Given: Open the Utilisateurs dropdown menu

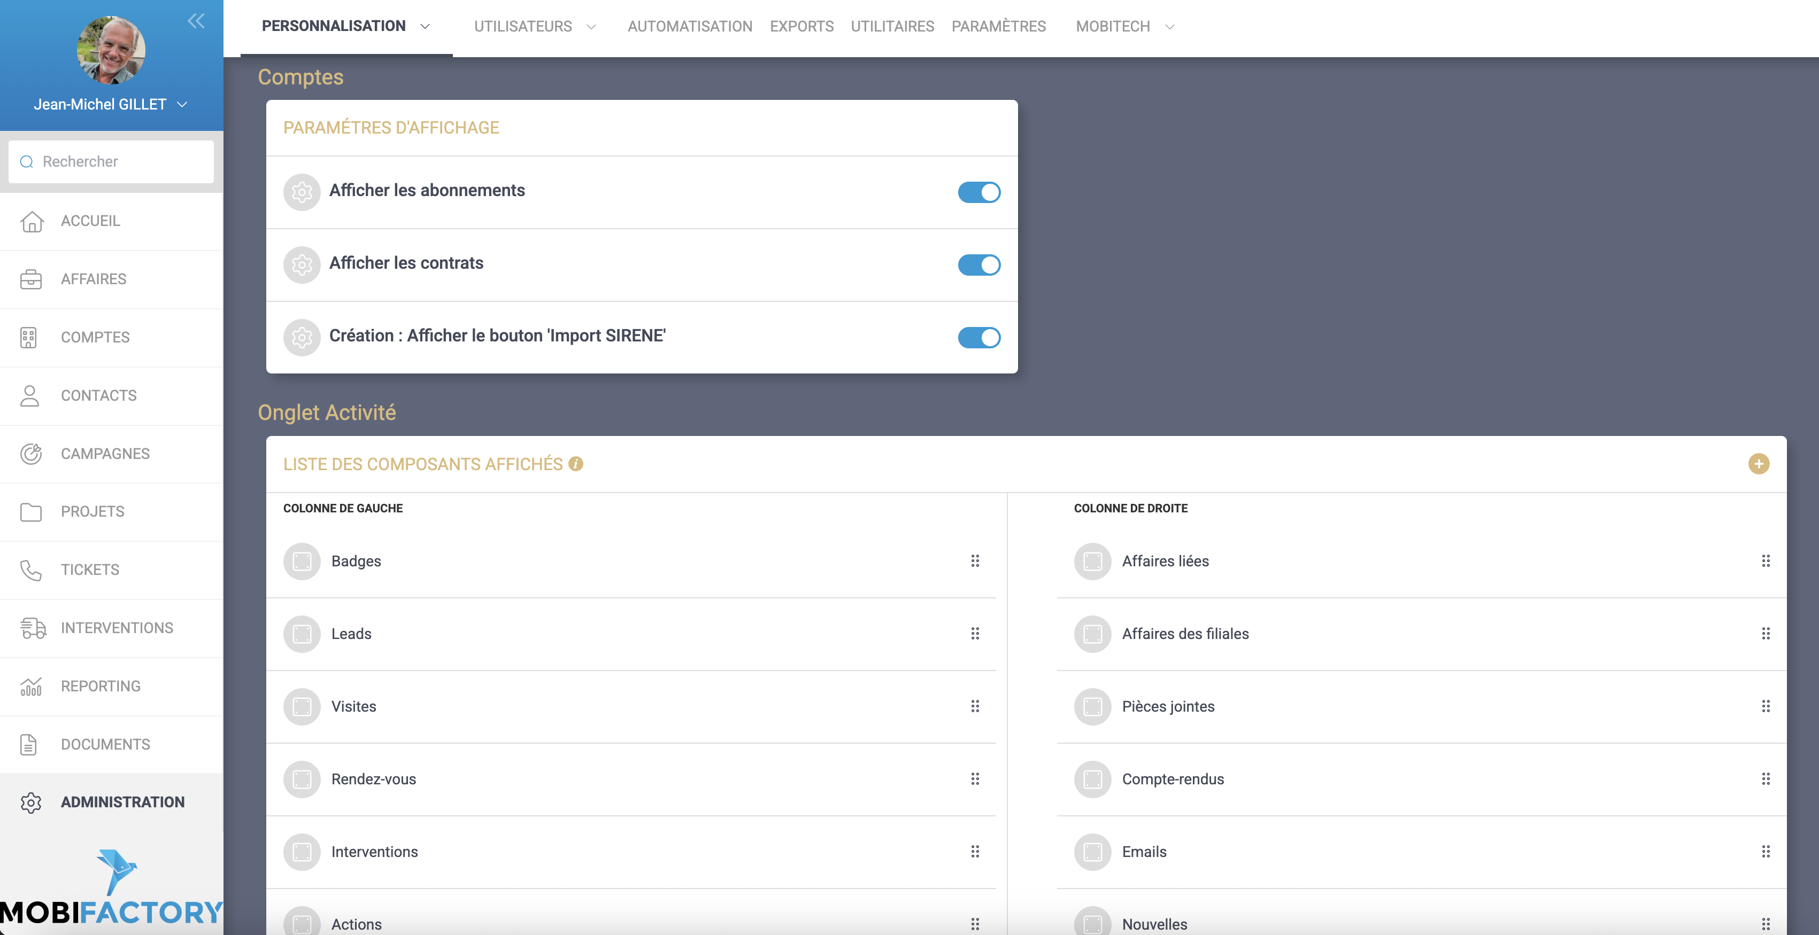Looking at the screenshot, I should [x=535, y=27].
